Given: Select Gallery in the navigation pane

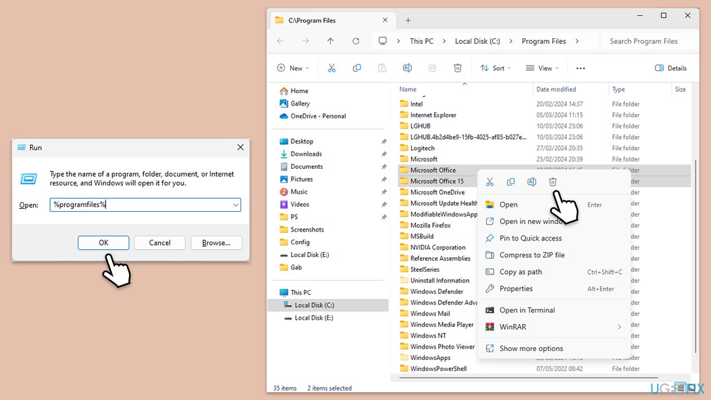Looking at the screenshot, I should click(x=300, y=103).
